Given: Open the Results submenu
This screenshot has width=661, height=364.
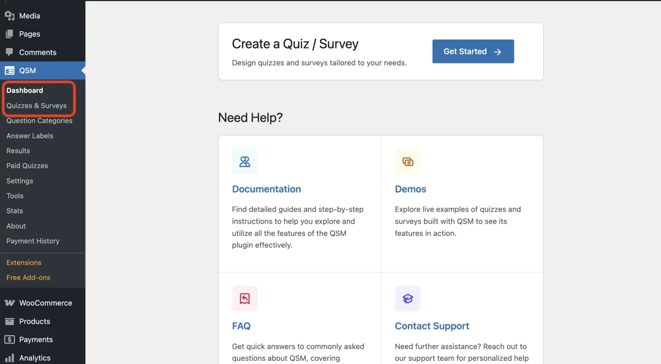Looking at the screenshot, I should pyautogui.click(x=18, y=151).
